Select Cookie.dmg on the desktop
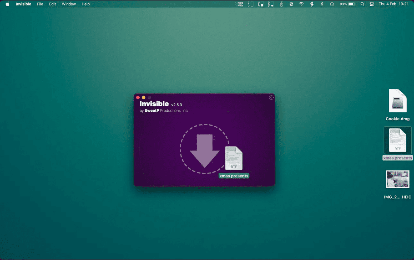This screenshot has height=260, width=414. pos(397,101)
